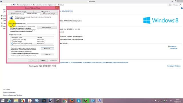This screenshot has height=103, width=183.
Task: Switch to the Имя компьютера tab
Action: 21,12
